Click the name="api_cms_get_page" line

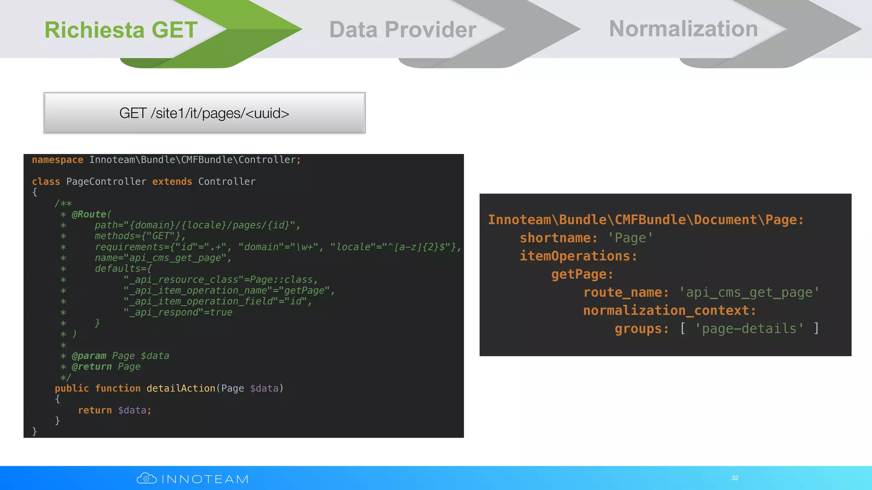point(163,258)
